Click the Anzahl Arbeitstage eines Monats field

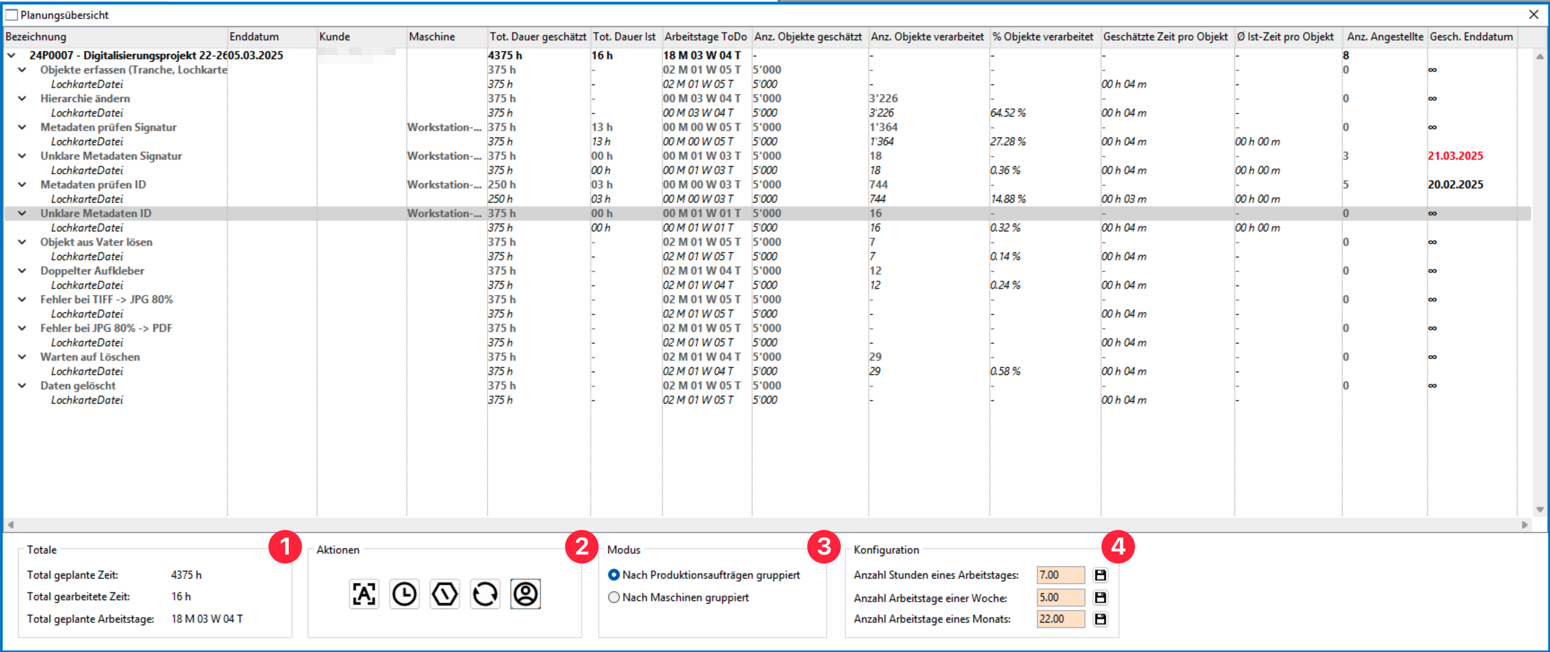pyautogui.click(x=1060, y=619)
